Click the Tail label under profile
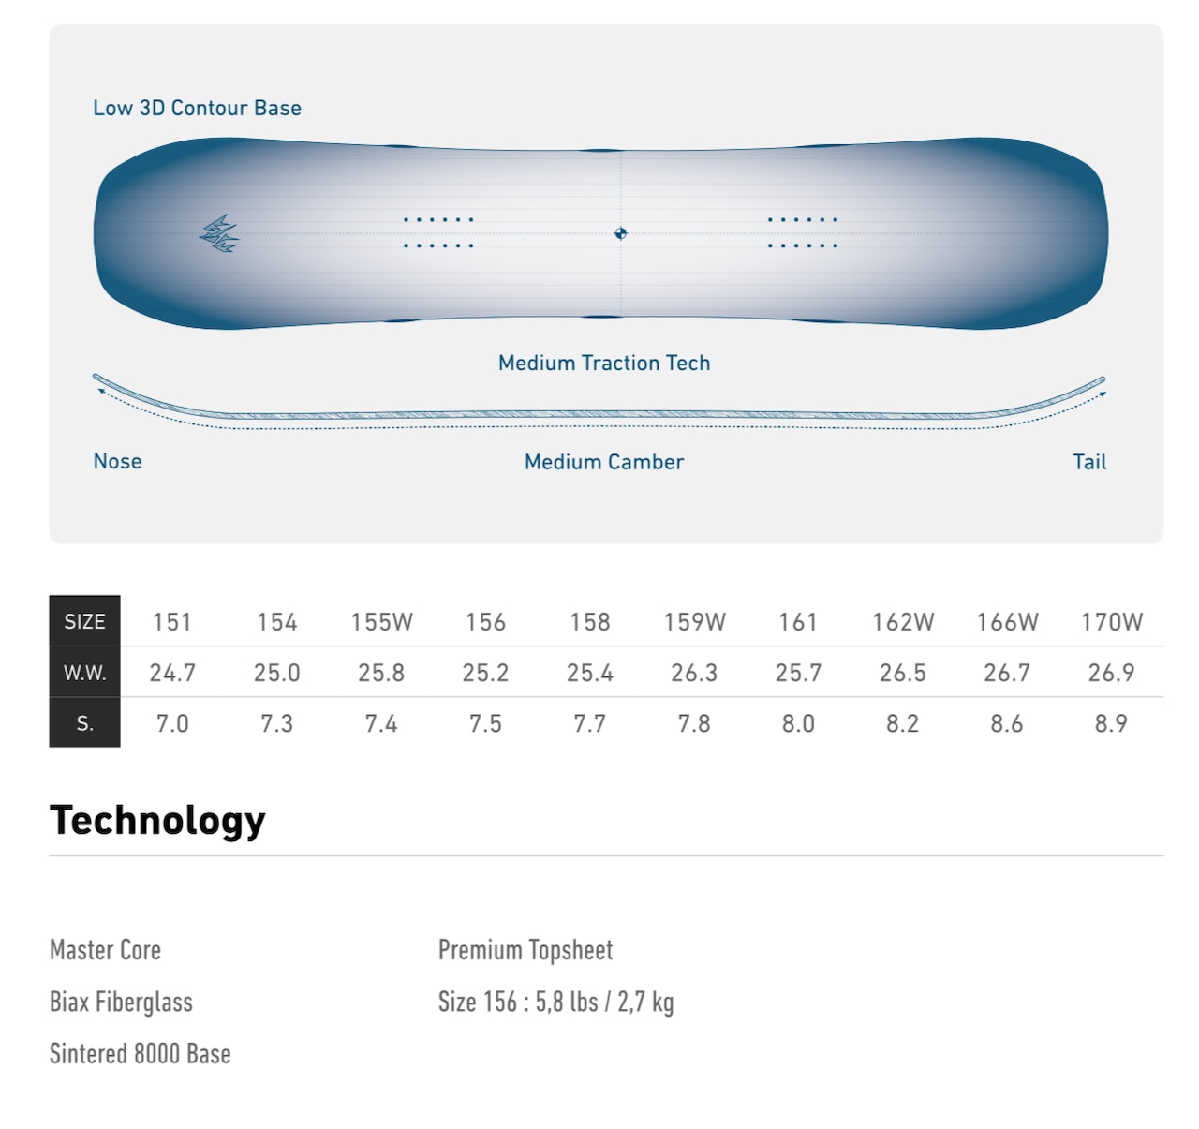 coord(1089,462)
